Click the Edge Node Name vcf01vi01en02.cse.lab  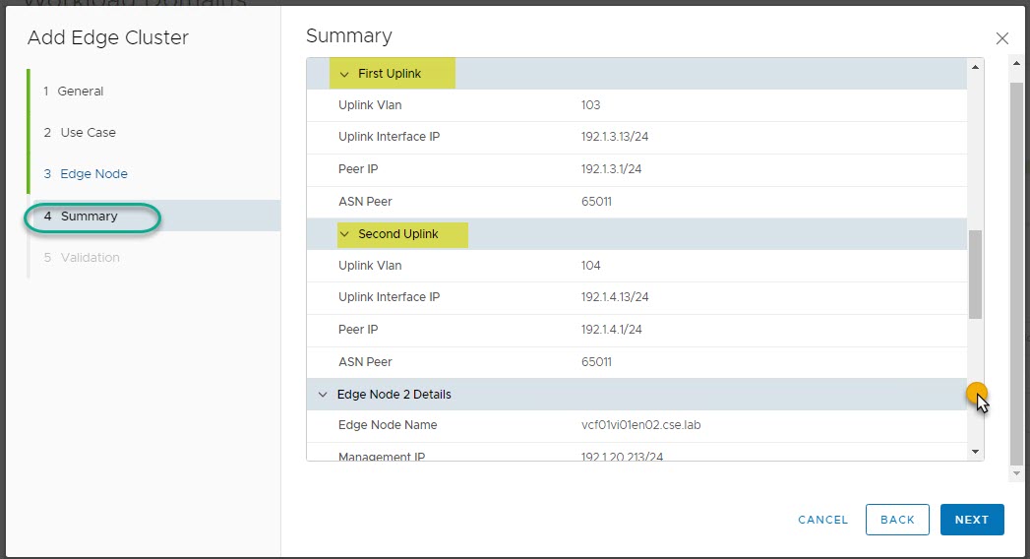pyautogui.click(x=640, y=426)
